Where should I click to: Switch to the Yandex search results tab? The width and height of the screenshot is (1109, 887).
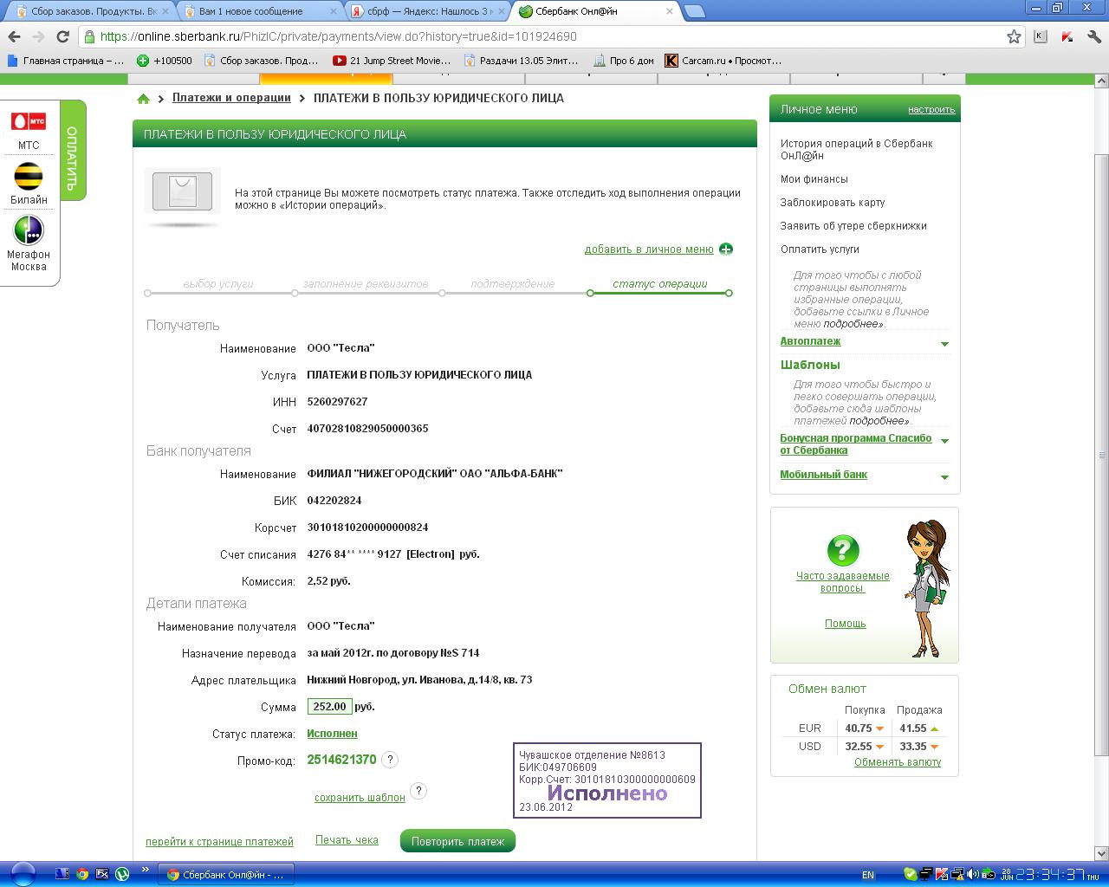tap(428, 11)
